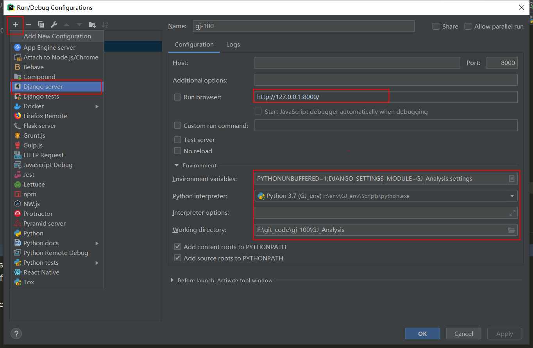Click the Additional options field
Screen dimensions: 533x348
click(x=386, y=80)
